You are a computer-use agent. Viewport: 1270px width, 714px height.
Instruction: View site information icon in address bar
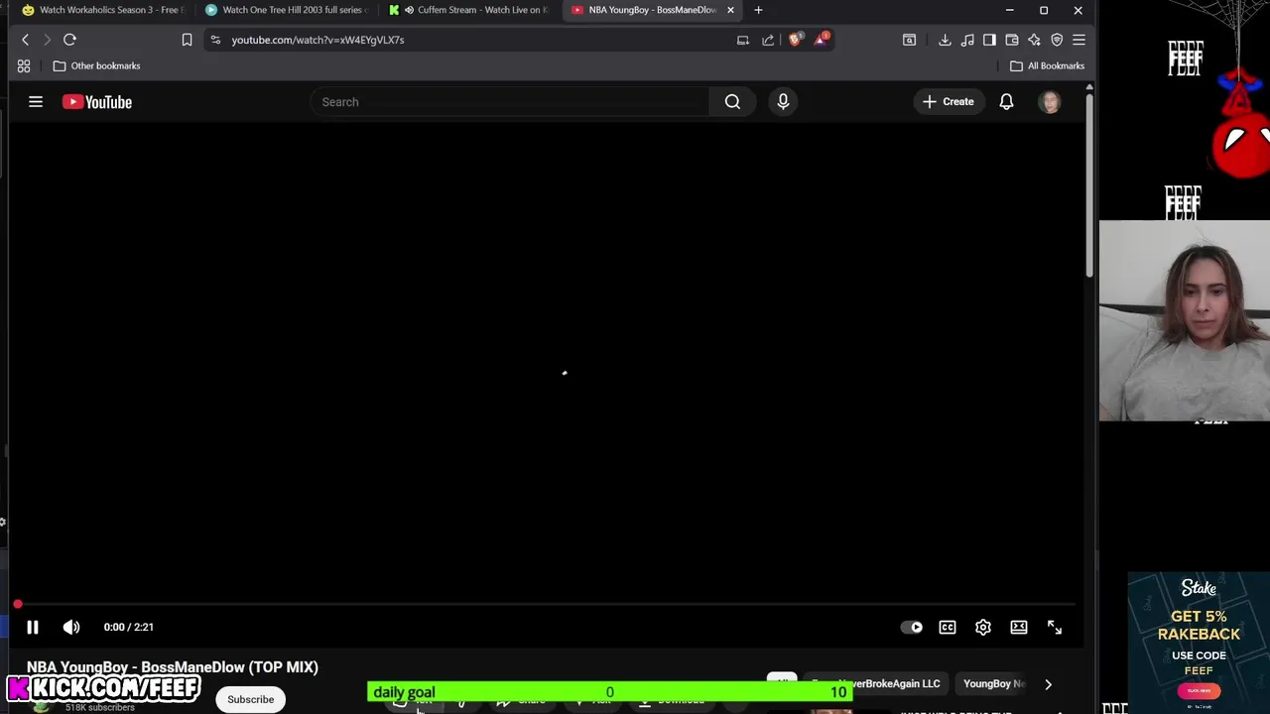(x=215, y=40)
